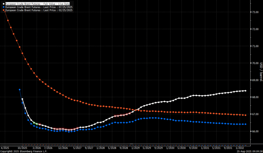Screen dimensions: 263x153
Task: Click the 5/2029 x-axis label
Action: (x=147, y=148)
